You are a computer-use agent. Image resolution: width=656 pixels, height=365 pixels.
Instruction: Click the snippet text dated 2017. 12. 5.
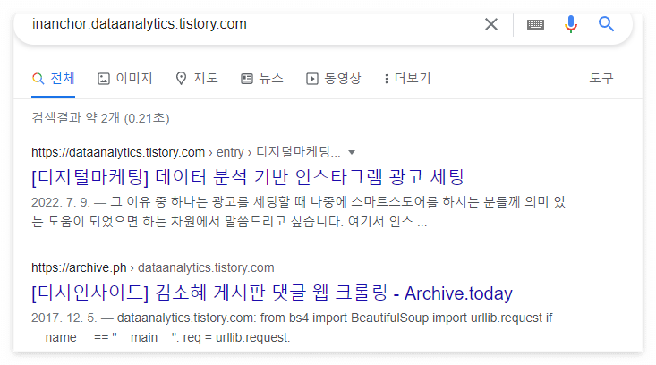292,327
